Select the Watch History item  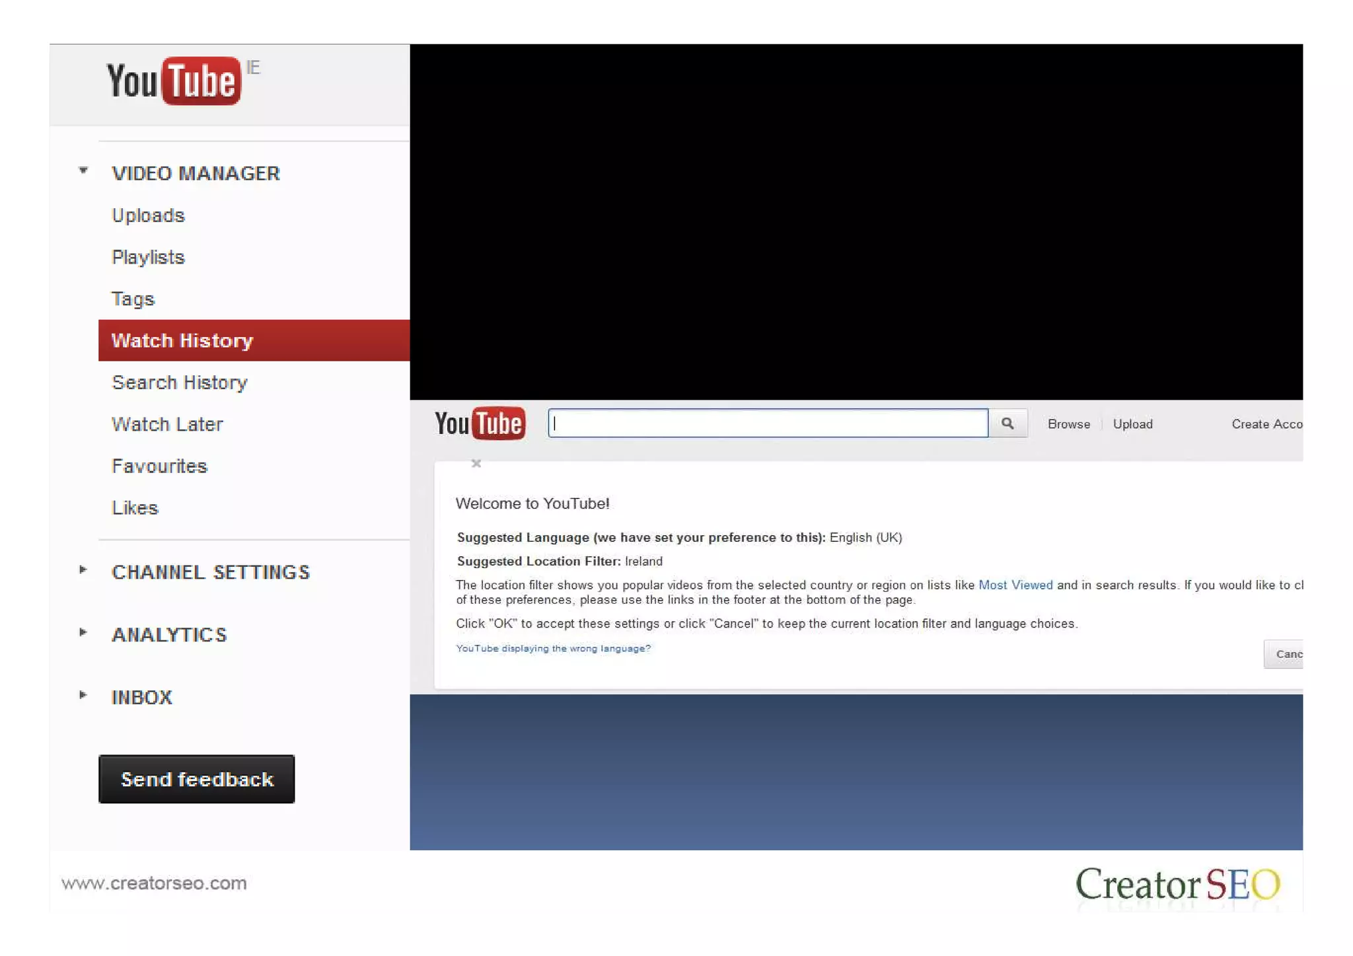[x=182, y=340]
